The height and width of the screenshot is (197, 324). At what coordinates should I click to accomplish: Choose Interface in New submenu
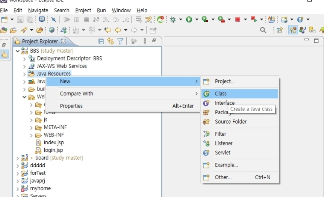(240, 103)
